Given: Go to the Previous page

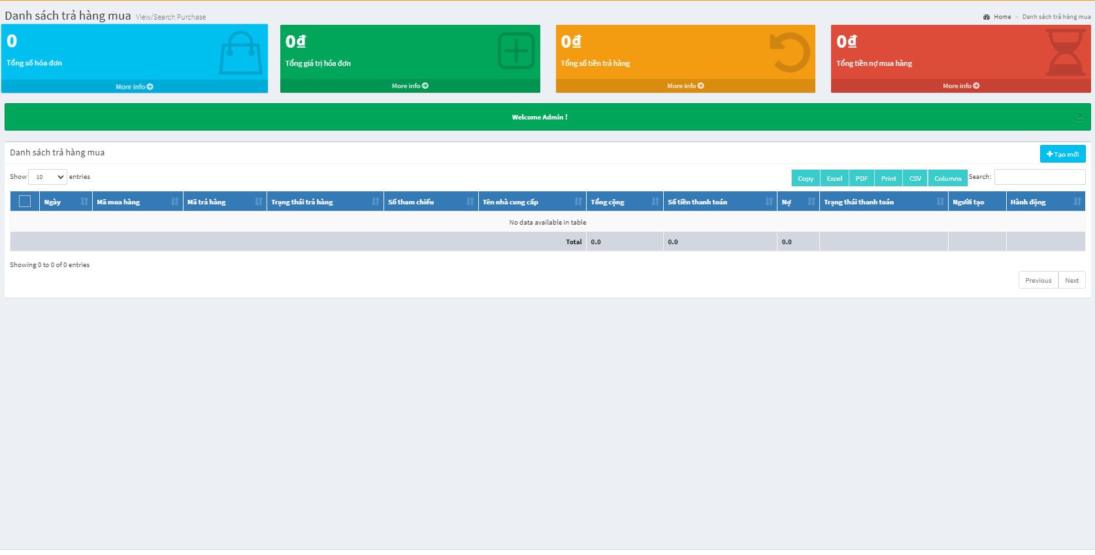Looking at the screenshot, I should coord(1038,280).
